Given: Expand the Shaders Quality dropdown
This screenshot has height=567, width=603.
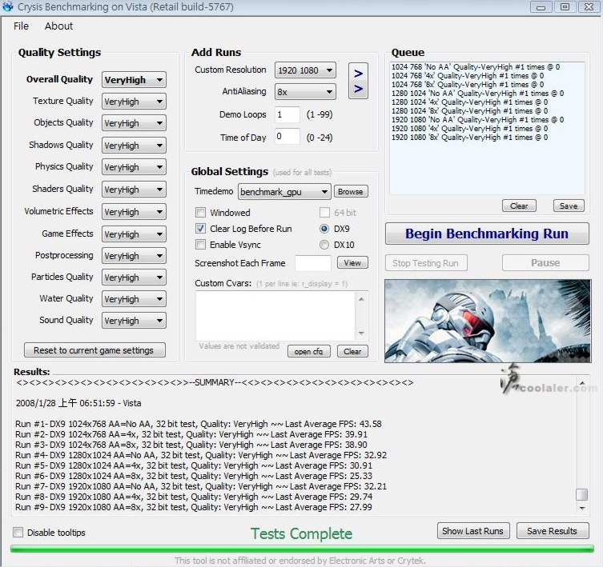Looking at the screenshot, I should (134, 190).
